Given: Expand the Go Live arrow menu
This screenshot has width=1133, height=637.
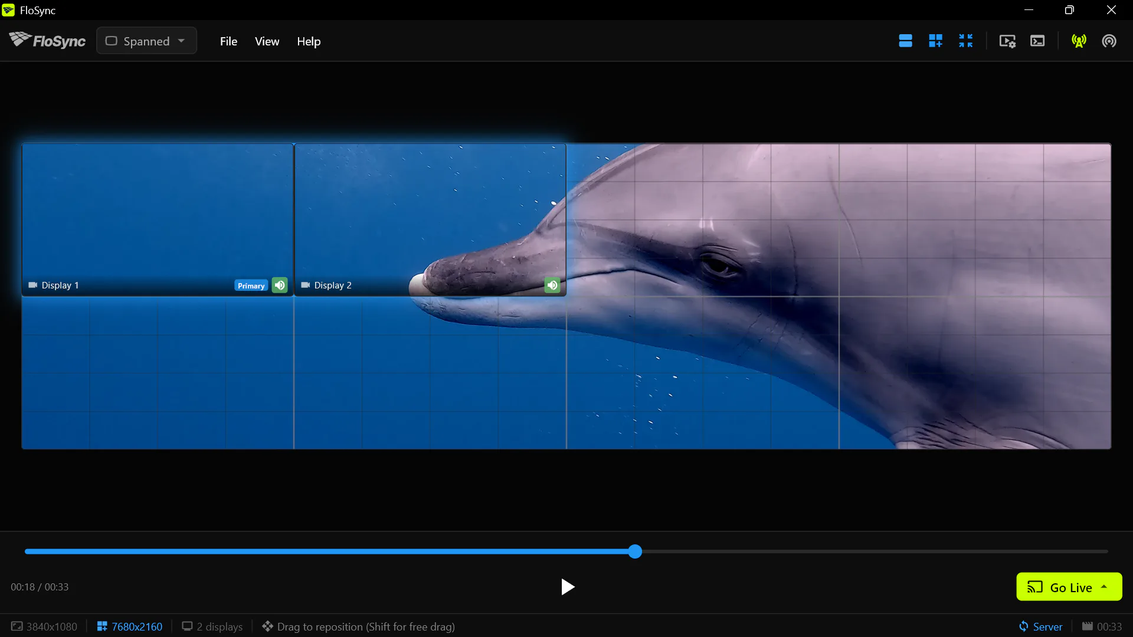Looking at the screenshot, I should [x=1104, y=587].
